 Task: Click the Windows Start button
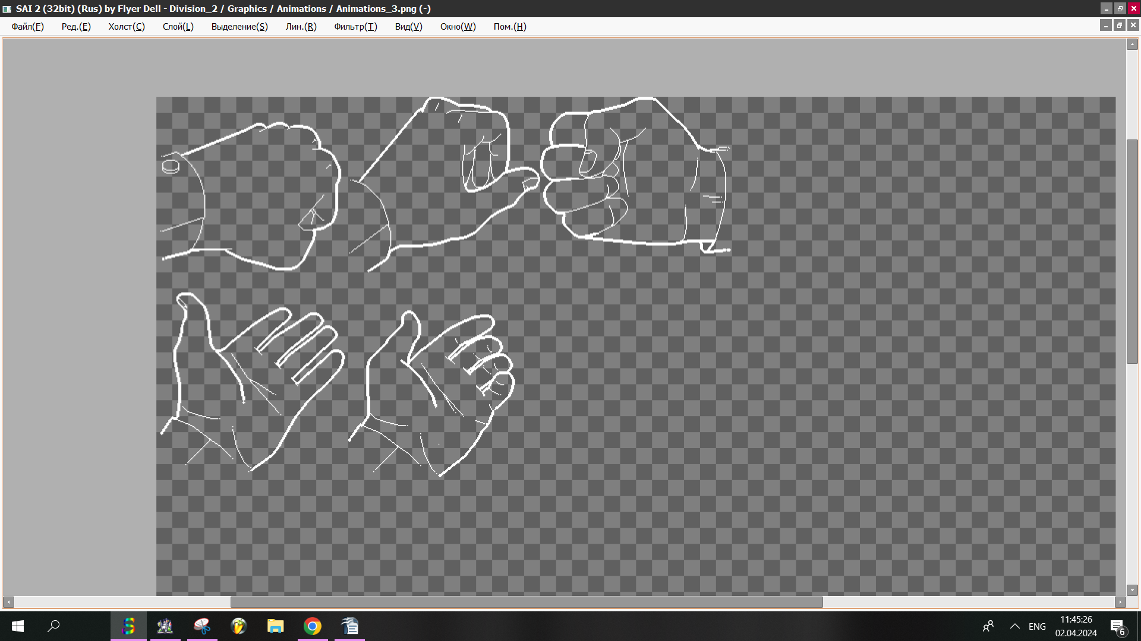pyautogui.click(x=18, y=626)
